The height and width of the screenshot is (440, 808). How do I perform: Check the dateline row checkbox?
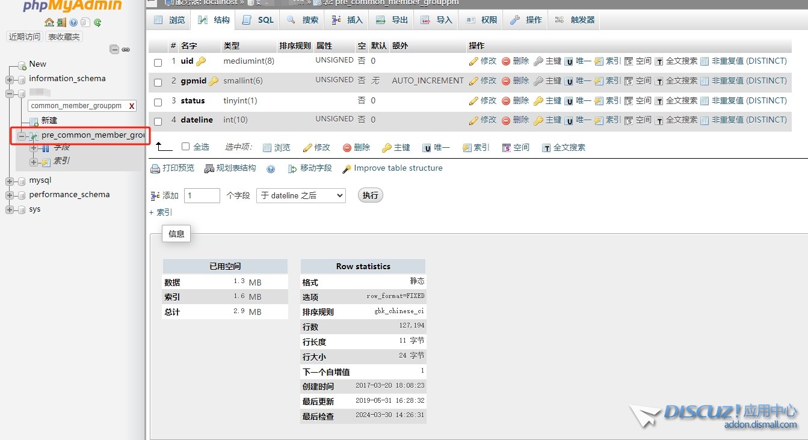click(x=158, y=121)
